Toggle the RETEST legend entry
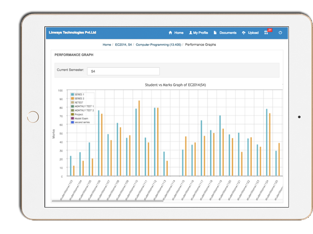Screen dimensions: 313x234 (77, 102)
